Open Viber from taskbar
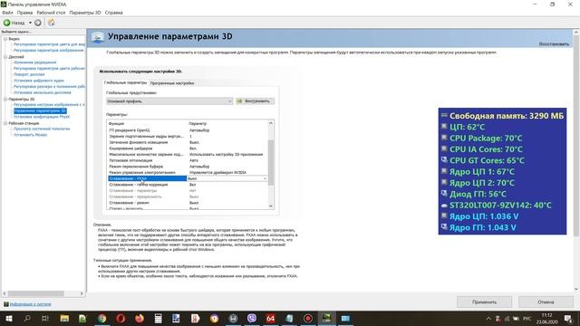The image size is (580, 326). coord(252,318)
